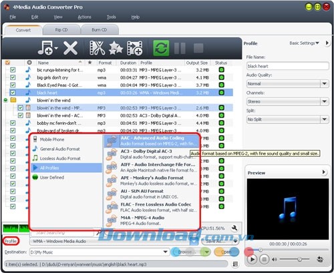Screen dimensions: 334x273
Task: Click the star favorite column header
Action: click(90, 63)
